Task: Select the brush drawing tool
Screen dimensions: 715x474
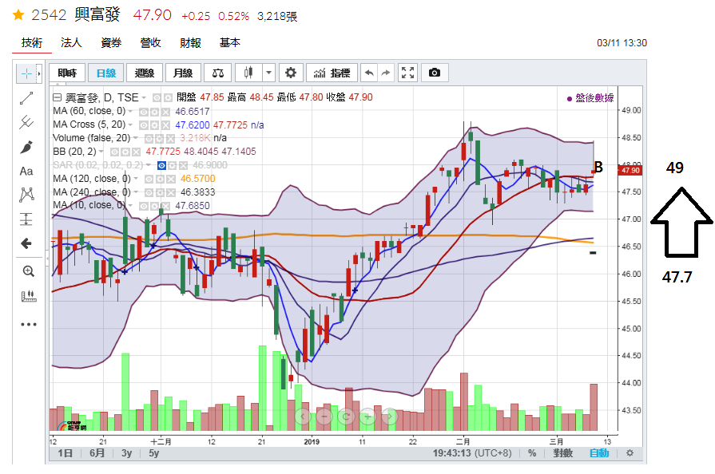Action: tap(27, 147)
